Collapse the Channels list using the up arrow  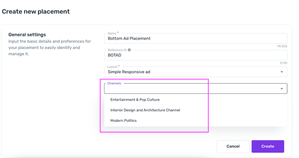point(282,89)
